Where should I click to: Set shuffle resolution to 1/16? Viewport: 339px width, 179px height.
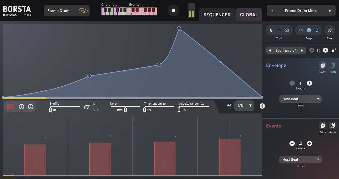[x=95, y=109]
